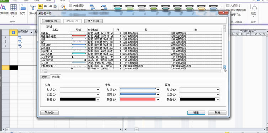The image size is (268, 133).
Task: Click the Cut Row (剪切行) button
Action: [51, 21]
